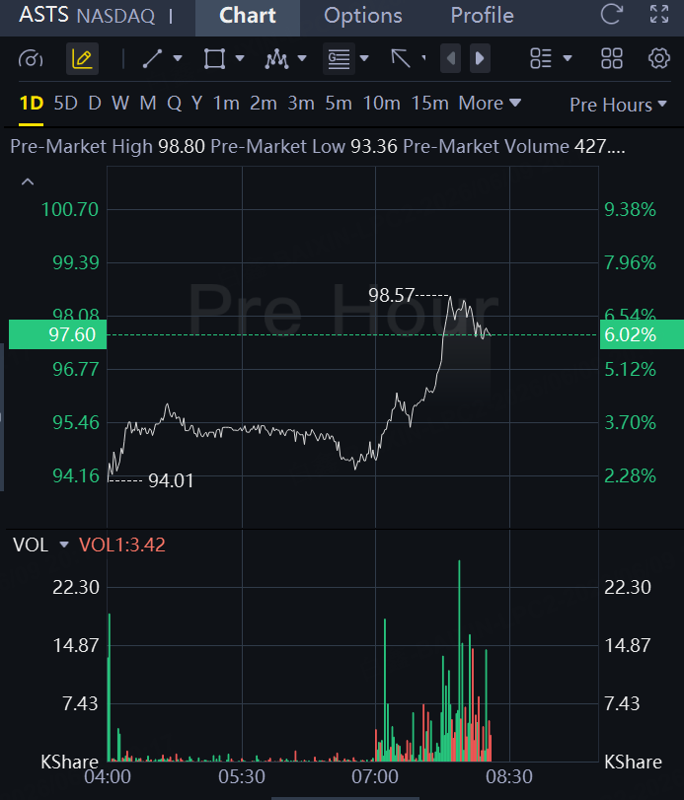Viewport: 684px width, 800px height.
Task: Step forward with the right arrow button
Action: pos(480,58)
